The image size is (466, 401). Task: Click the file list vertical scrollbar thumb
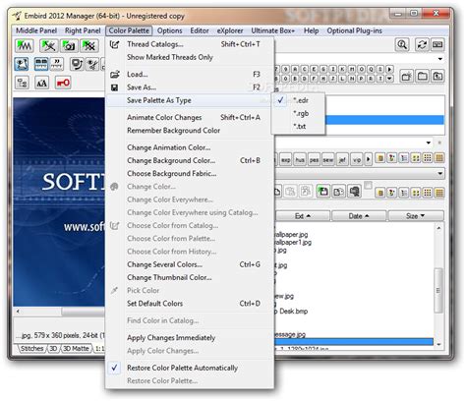coord(438,291)
